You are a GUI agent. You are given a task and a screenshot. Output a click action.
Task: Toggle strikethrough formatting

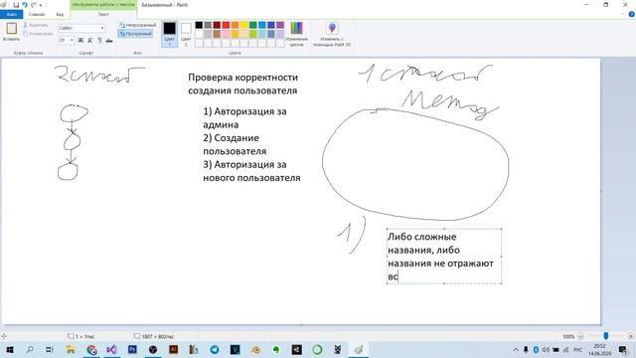coord(109,40)
